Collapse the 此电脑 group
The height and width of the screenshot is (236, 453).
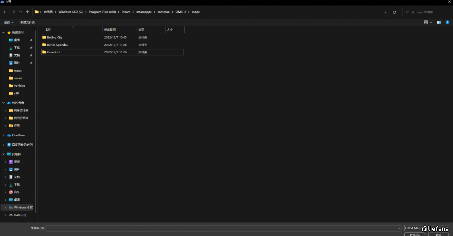pos(4,154)
